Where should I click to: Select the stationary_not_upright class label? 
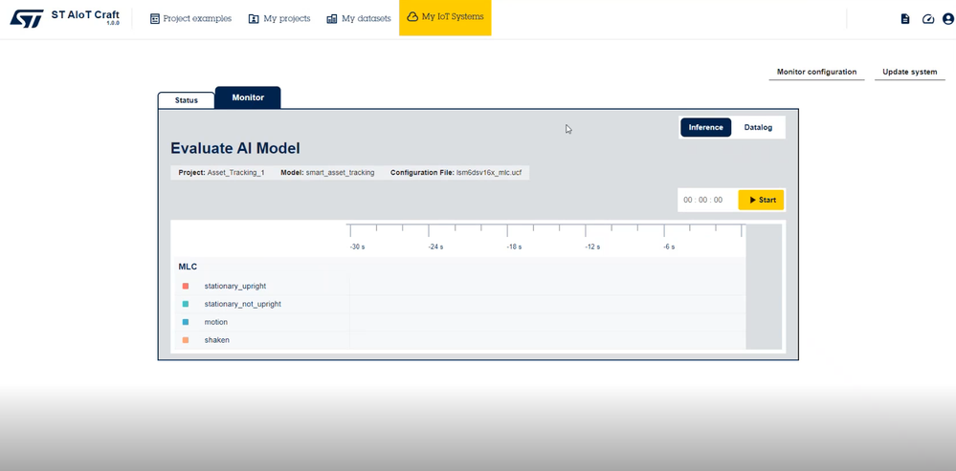[243, 304]
